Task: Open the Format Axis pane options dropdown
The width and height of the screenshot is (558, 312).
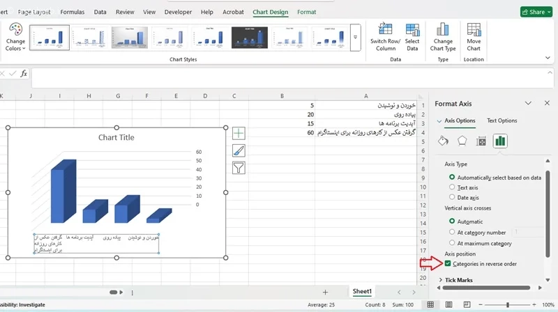Action: pyautogui.click(x=528, y=103)
